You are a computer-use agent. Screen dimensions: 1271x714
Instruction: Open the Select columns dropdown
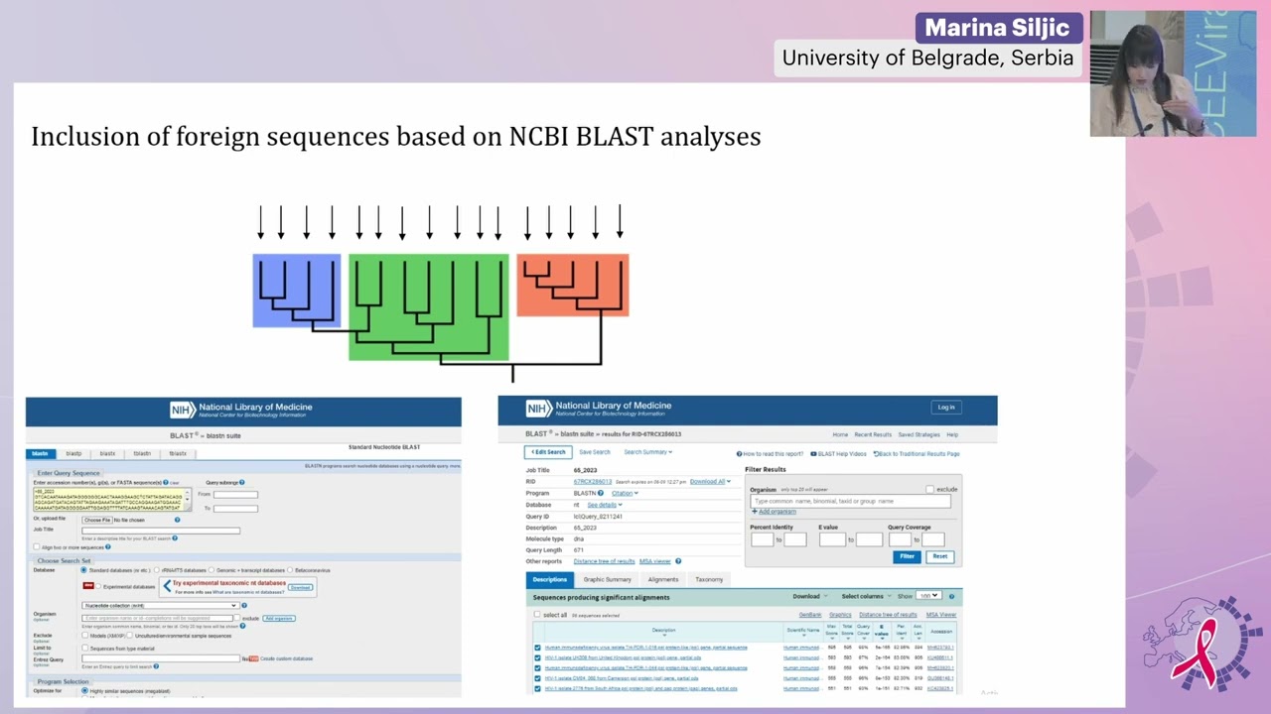point(865,596)
